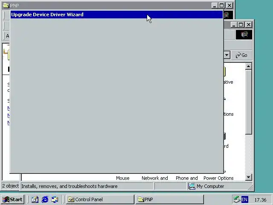Maximize the Control Panel window
273x205 pixels.
tap(241, 25)
